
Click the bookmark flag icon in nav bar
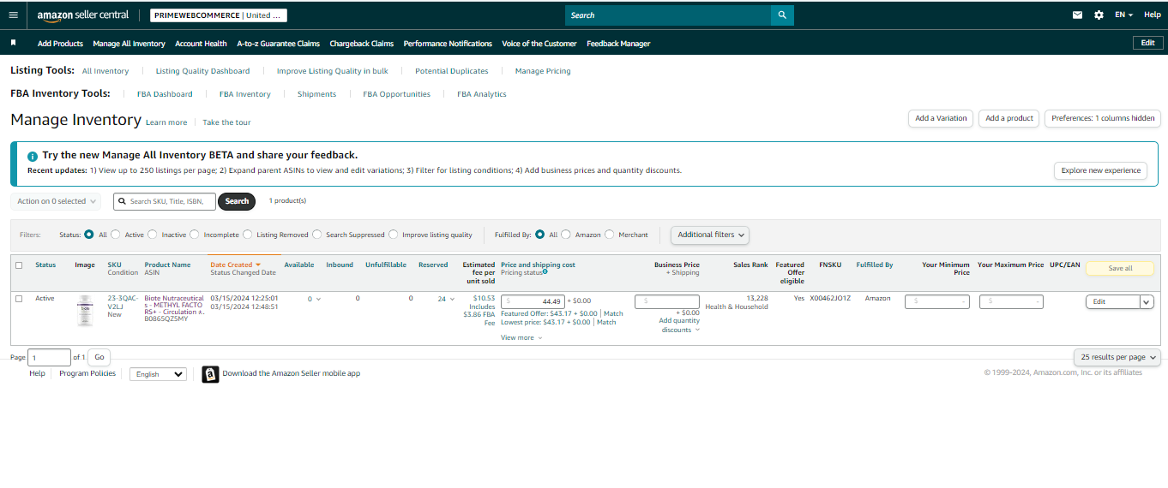click(13, 42)
